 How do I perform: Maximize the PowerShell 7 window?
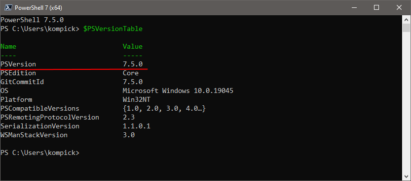[376, 7]
